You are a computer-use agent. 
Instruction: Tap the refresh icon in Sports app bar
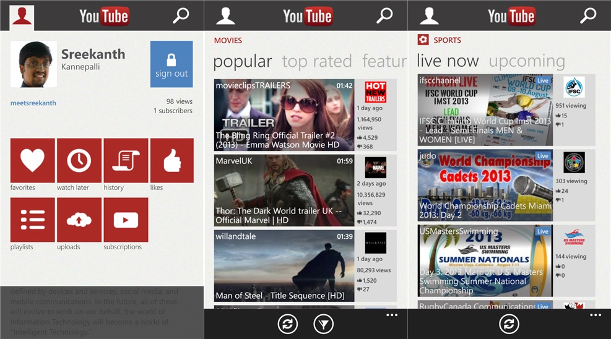[x=509, y=324]
